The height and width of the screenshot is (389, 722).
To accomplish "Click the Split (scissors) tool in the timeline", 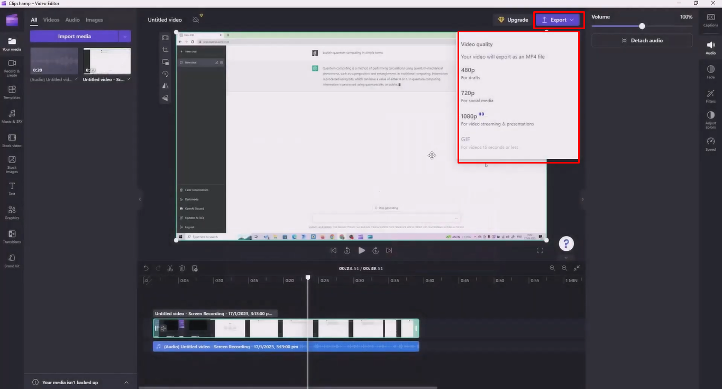I will pyautogui.click(x=170, y=268).
